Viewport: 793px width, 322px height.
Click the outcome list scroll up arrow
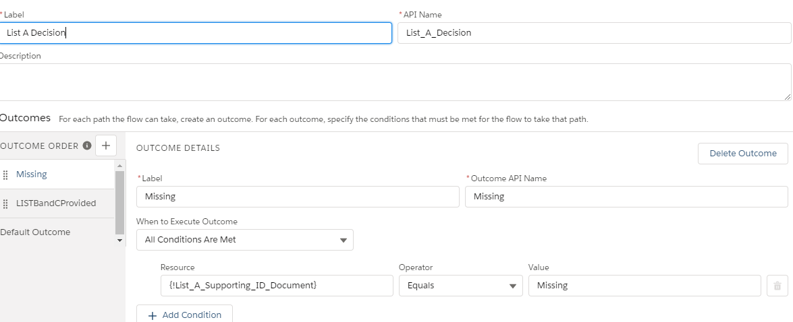pos(120,165)
